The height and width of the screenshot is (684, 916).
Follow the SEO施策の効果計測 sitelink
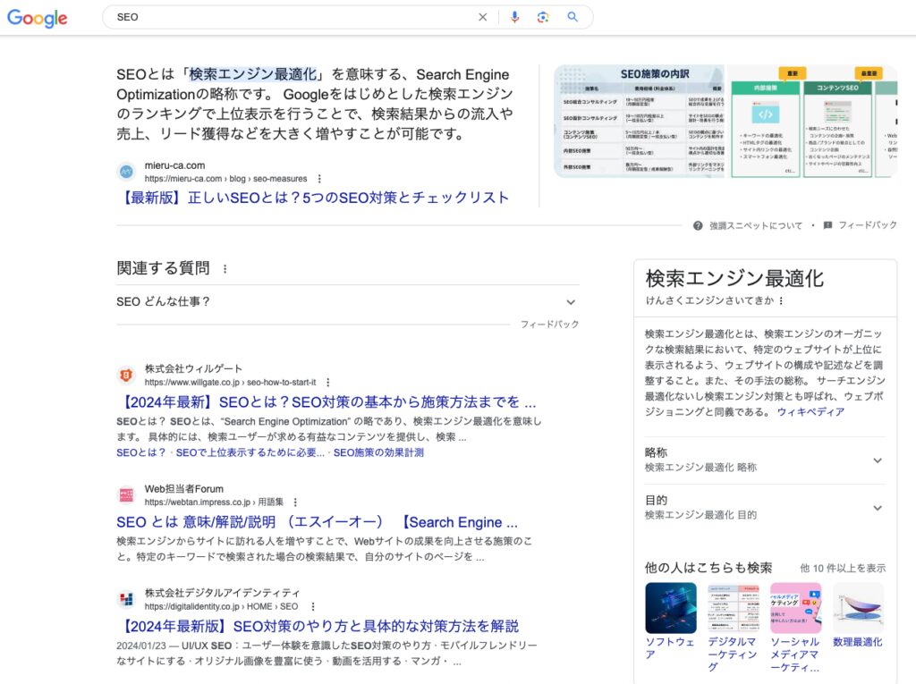pos(378,452)
